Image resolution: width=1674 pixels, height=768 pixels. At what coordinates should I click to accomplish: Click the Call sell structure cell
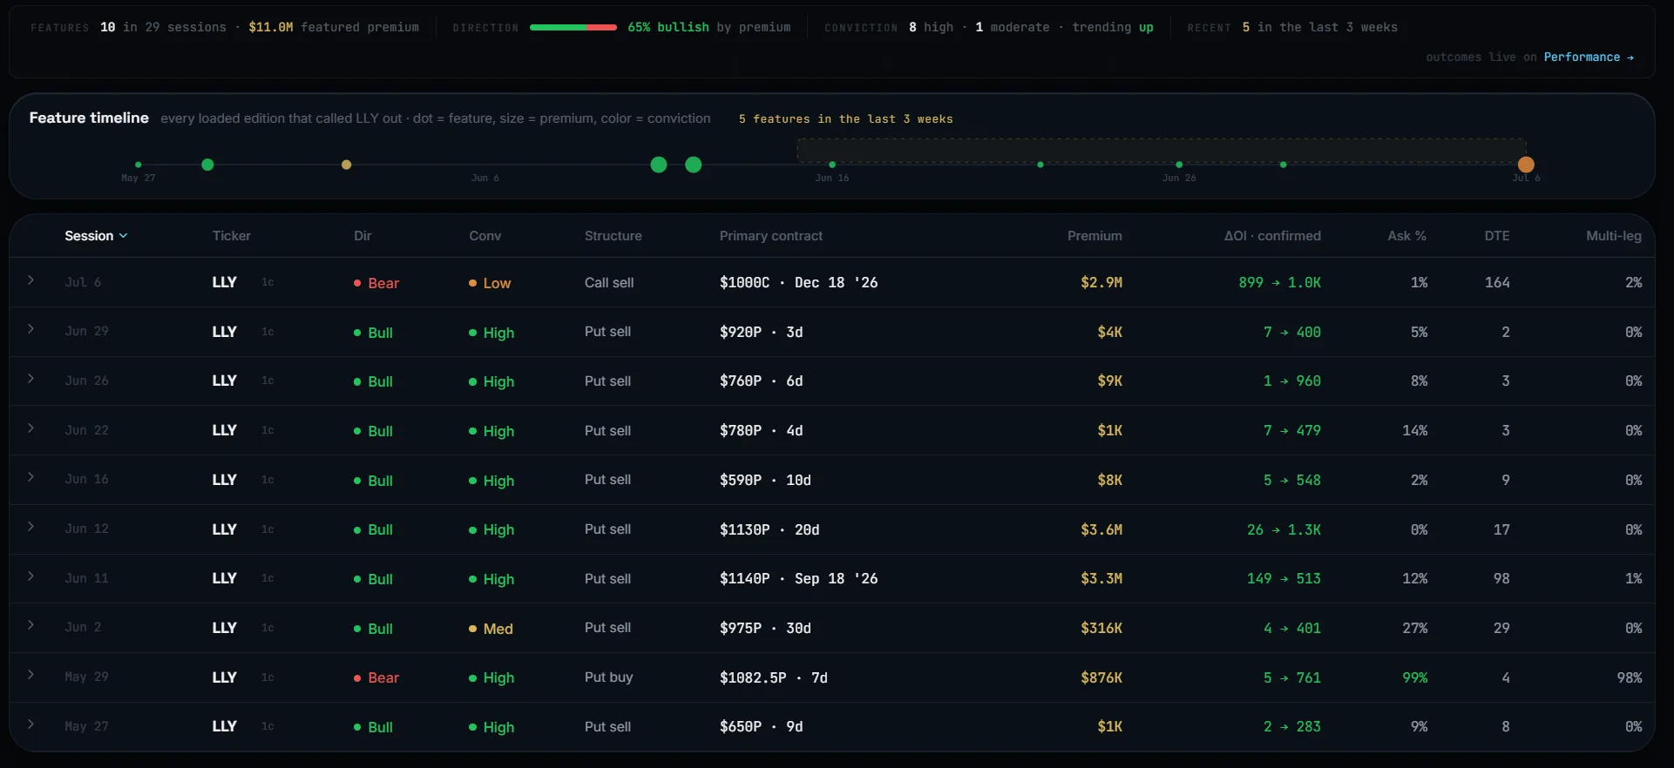click(609, 282)
